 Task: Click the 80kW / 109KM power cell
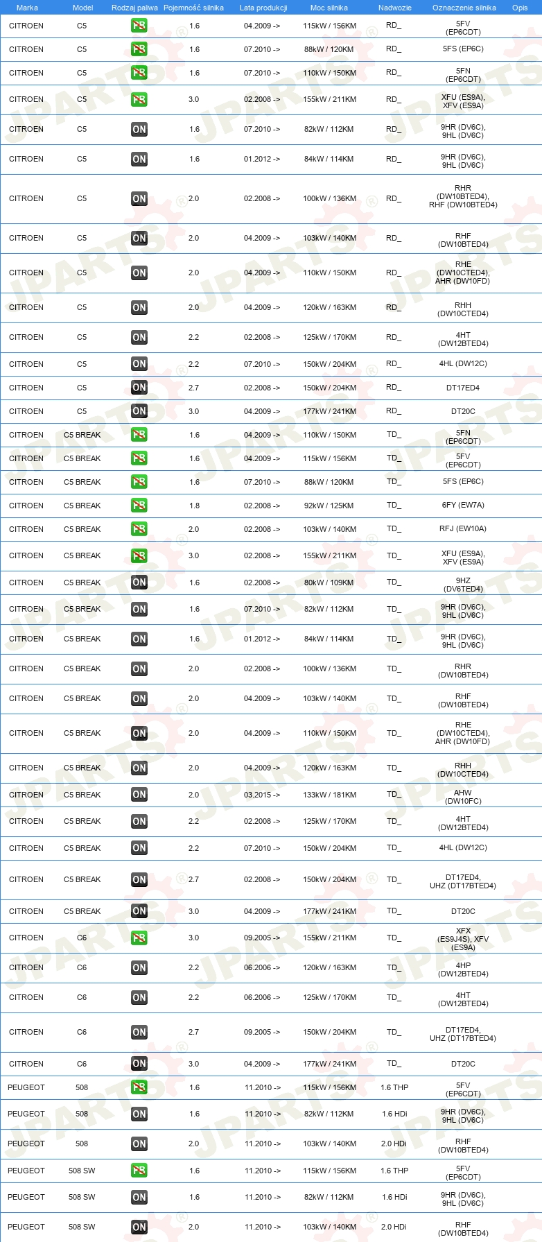coord(329,583)
